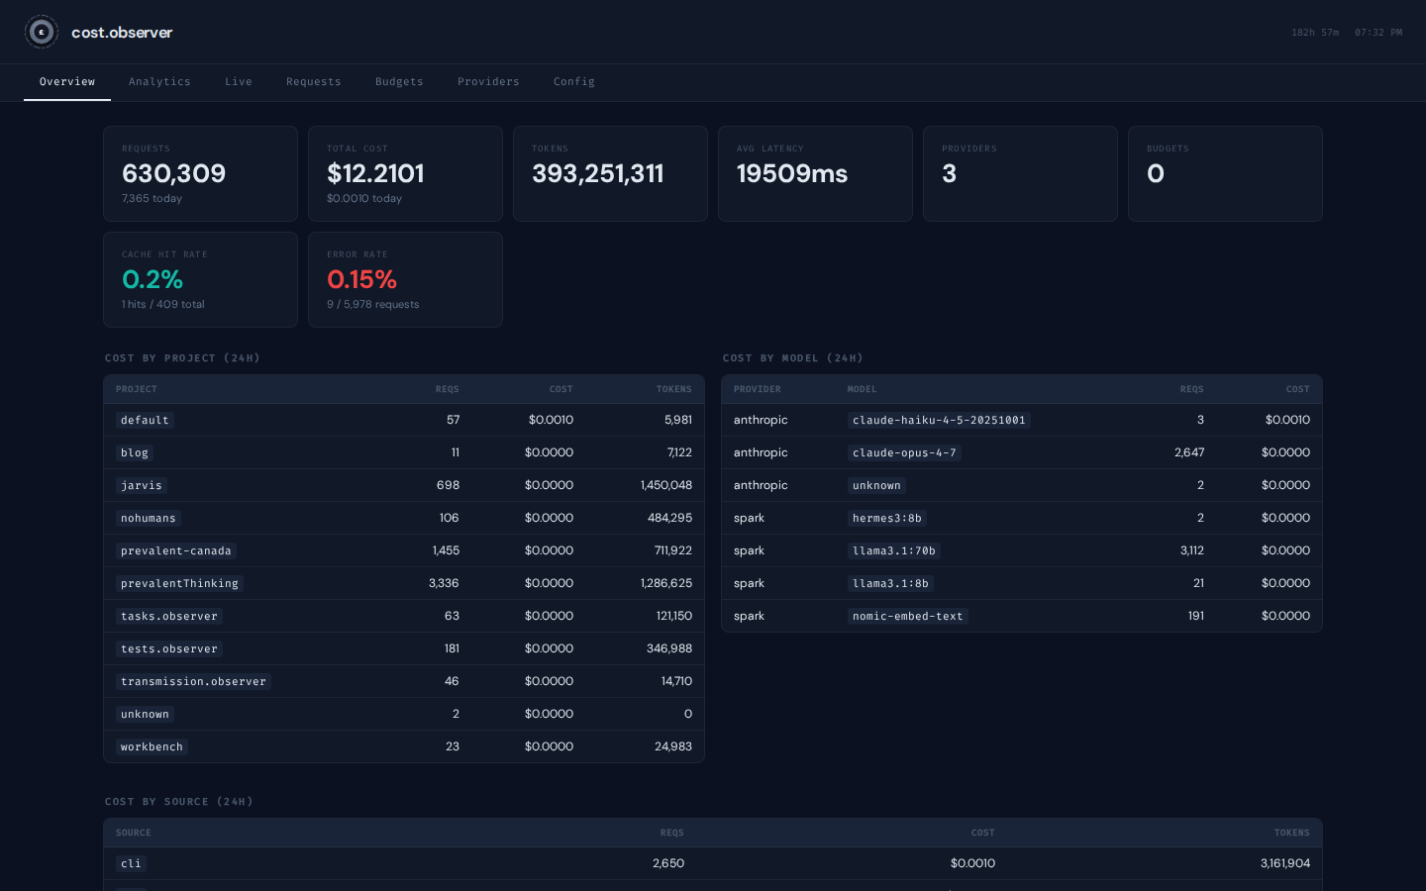Switch to the Analytics tab
Image resolution: width=1426 pixels, height=891 pixels.
tap(159, 82)
